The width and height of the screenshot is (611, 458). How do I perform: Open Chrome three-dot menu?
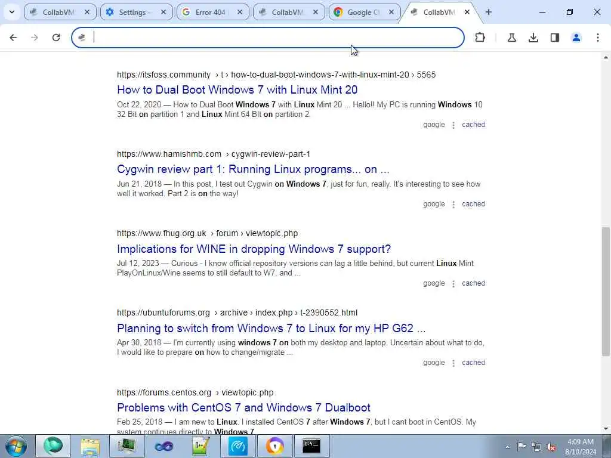(x=598, y=38)
